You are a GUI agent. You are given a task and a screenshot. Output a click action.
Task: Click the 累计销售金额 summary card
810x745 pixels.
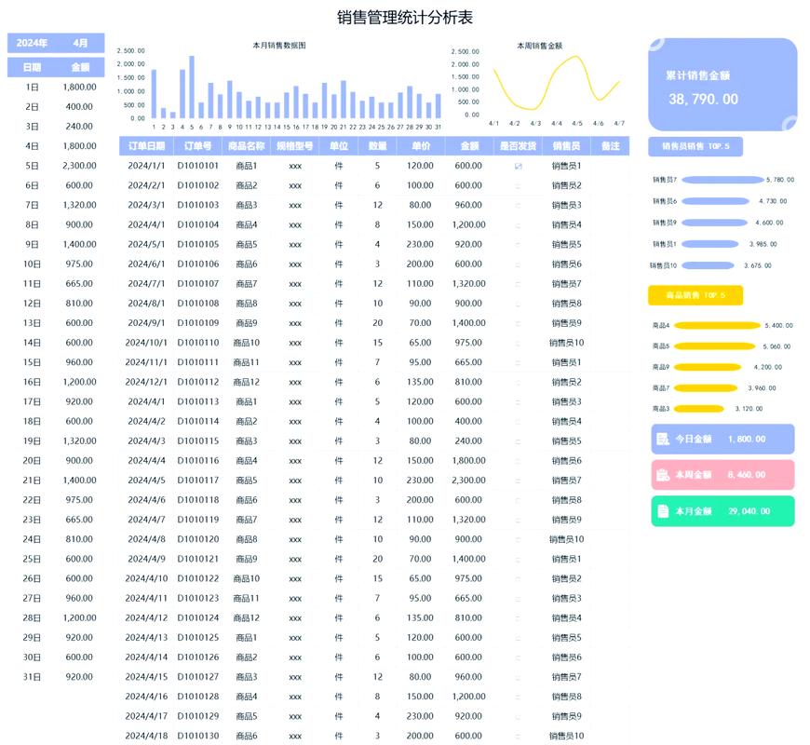722,84
